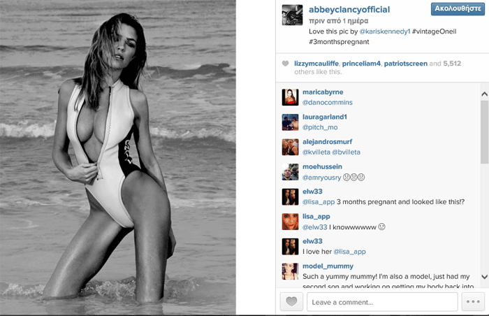
Task: Click the scrollbar down arrow in comments
Action: pos(484,277)
